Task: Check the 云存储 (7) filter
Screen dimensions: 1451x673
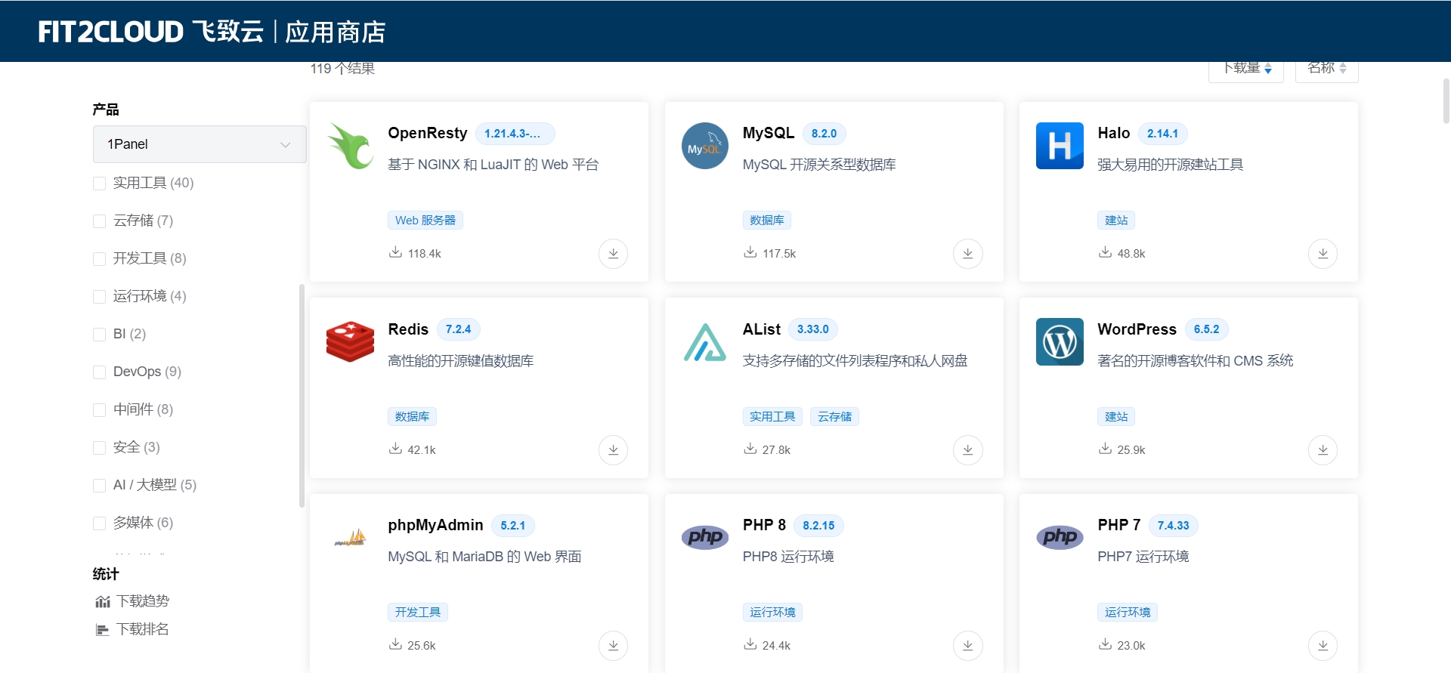Action: (99, 221)
